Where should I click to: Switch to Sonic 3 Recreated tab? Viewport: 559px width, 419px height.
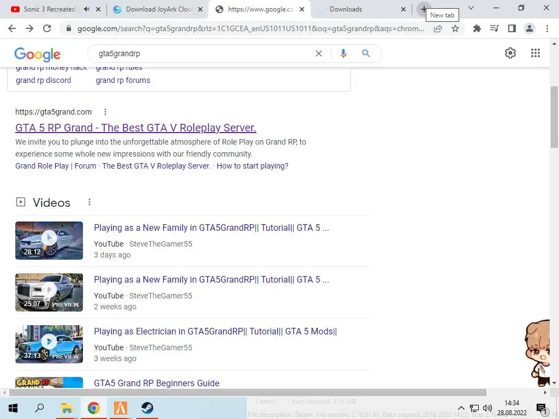[x=49, y=9]
